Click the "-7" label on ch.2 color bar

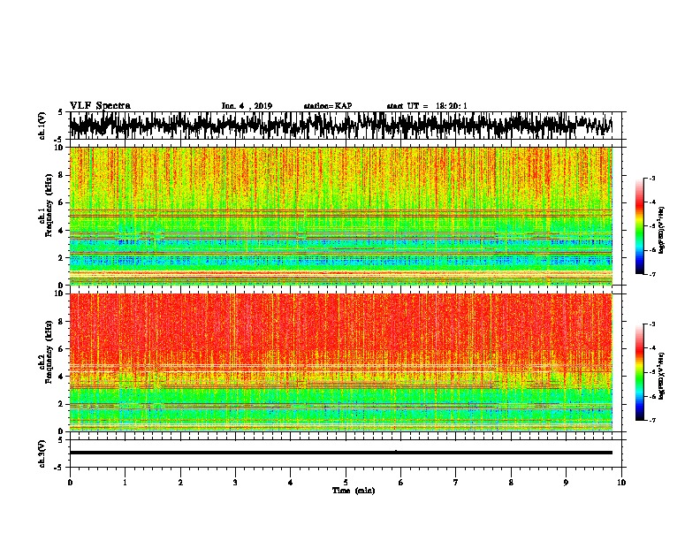point(651,420)
